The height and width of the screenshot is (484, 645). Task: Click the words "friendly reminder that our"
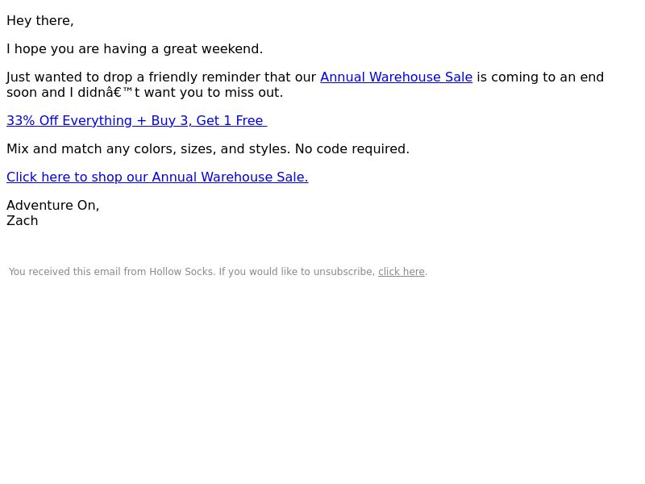232,77
